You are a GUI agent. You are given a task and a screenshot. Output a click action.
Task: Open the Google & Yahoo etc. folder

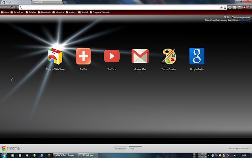(100, 12)
